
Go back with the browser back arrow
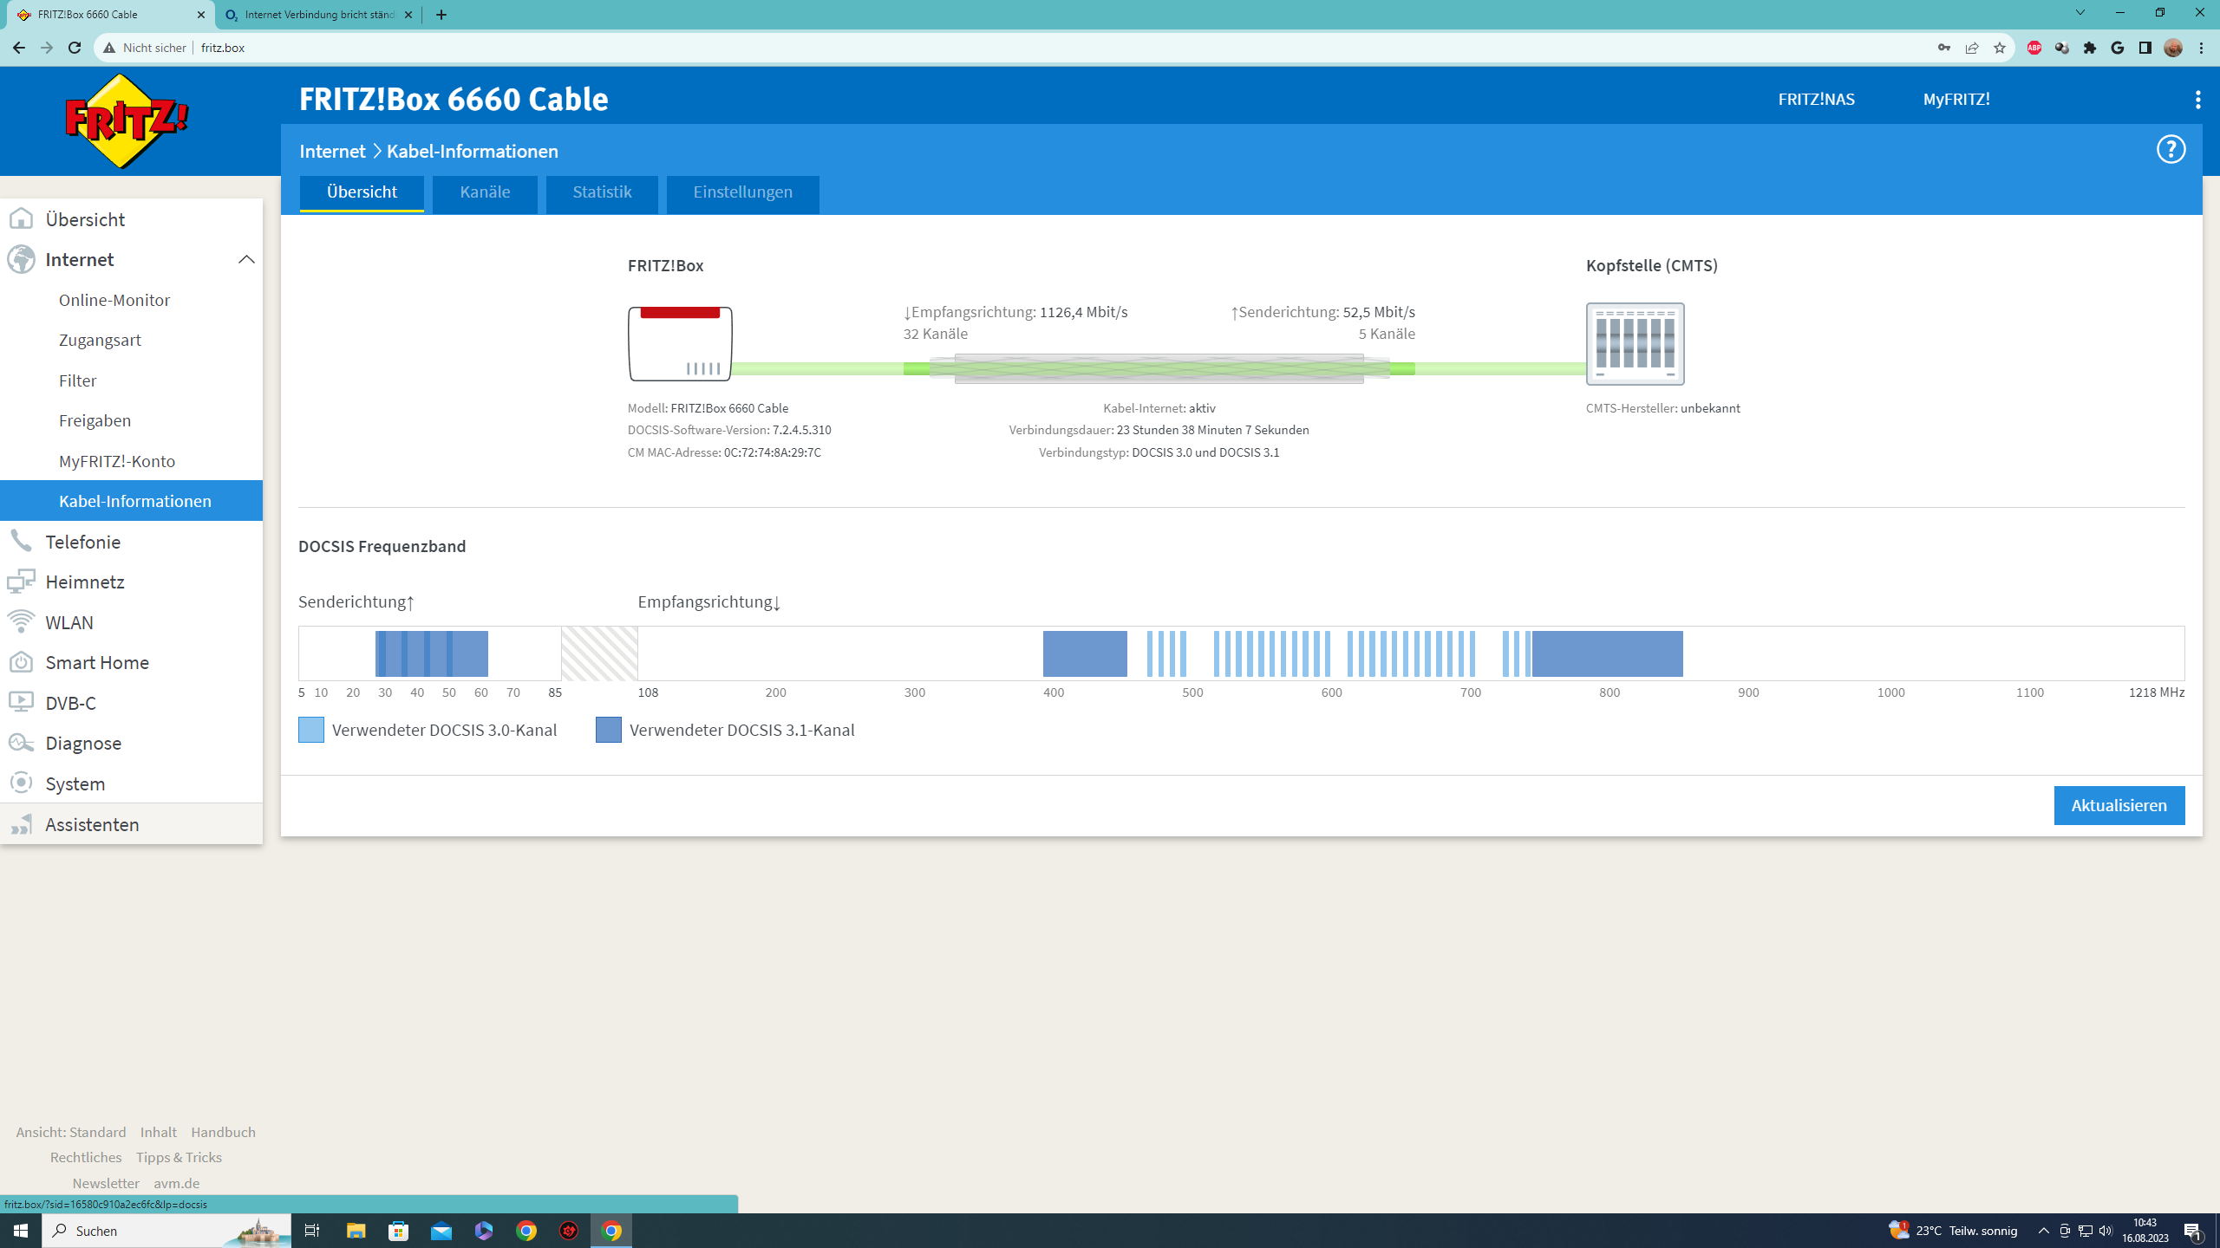(x=19, y=48)
